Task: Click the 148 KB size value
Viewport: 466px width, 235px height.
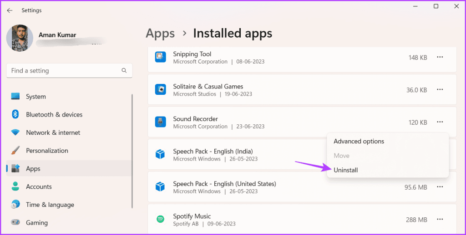Action: pyautogui.click(x=418, y=58)
